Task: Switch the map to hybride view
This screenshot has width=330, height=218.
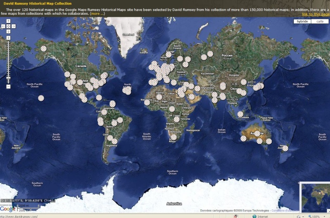Action: point(302,21)
